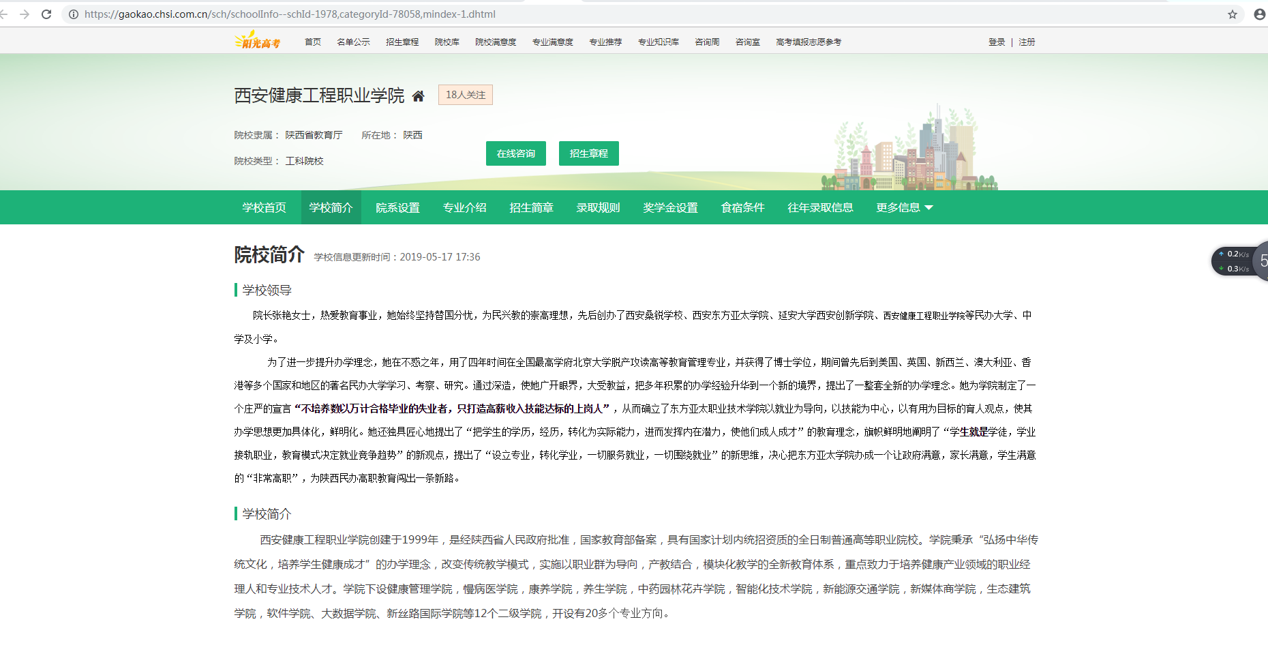Screen dimensions: 1268x656
Task: Switch to the 食宿条件 tab
Action: click(743, 207)
